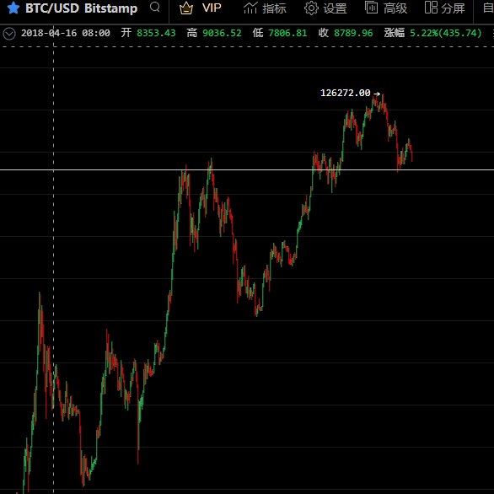Viewport: 494px width, 494px height.
Task: Click the open price value 8353.43
Action: [156, 33]
